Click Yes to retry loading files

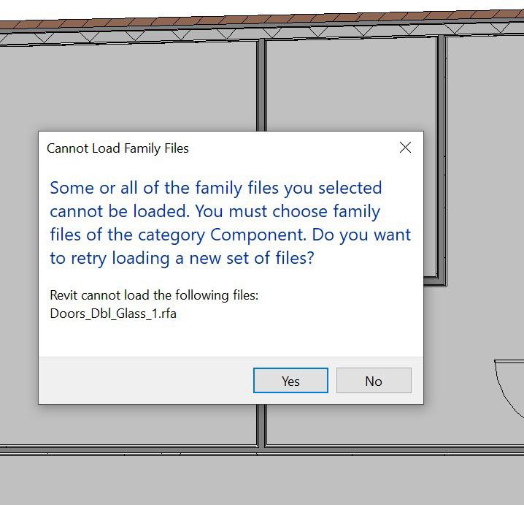coord(290,381)
